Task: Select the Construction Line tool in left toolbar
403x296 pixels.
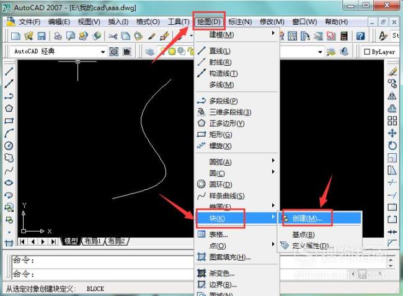Action: 9,84
